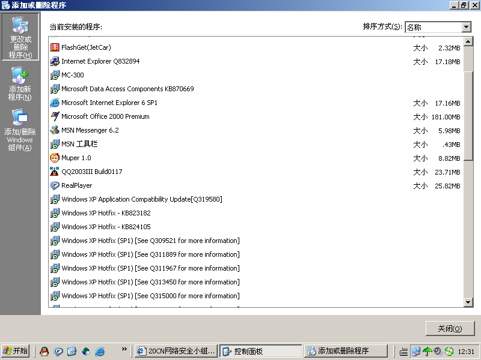Click MSN Messenger 6.2 icon
Screen dimensions: 481x360
tap(55, 130)
